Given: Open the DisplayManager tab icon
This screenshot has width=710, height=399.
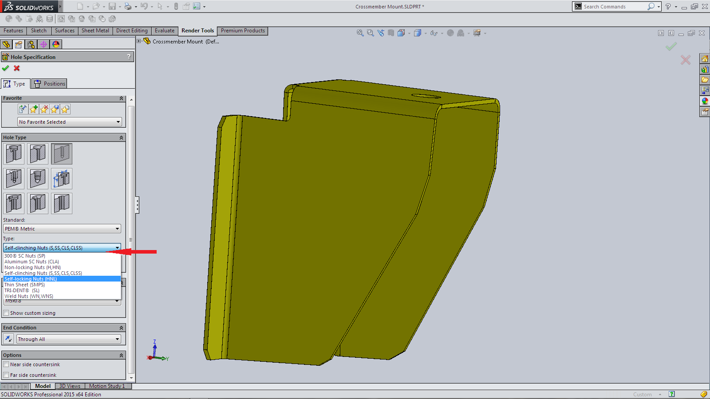Looking at the screenshot, I should [56, 44].
